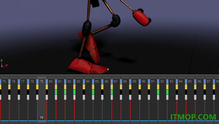Click blue key marker beside frame 84
The height and width of the screenshot is (124, 219).
(84, 82)
